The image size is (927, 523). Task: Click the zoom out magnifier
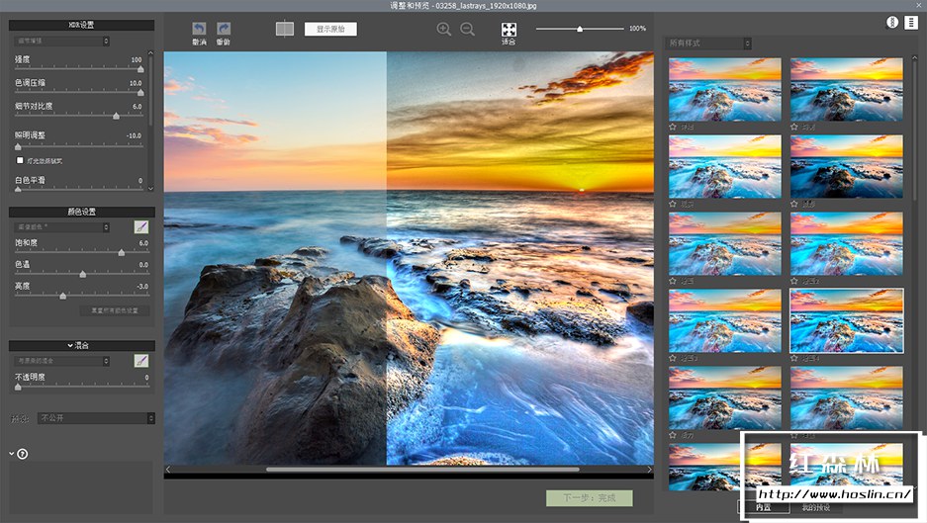(x=468, y=30)
